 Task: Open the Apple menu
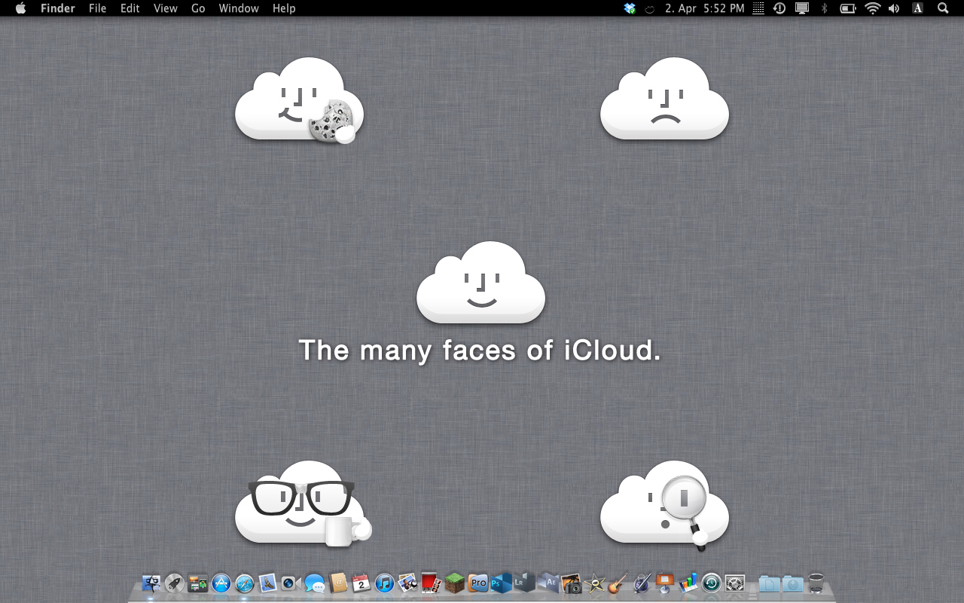(x=21, y=8)
